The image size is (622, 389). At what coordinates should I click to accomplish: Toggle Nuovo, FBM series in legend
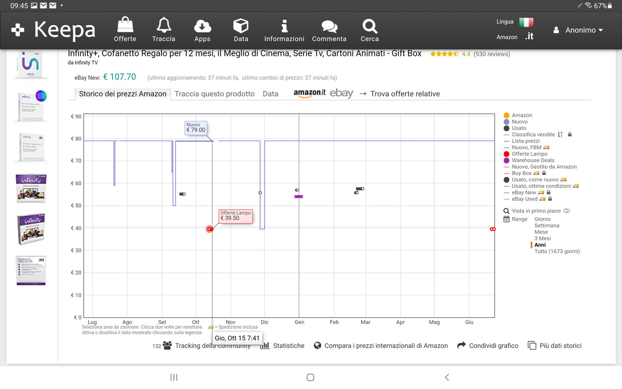526,147
